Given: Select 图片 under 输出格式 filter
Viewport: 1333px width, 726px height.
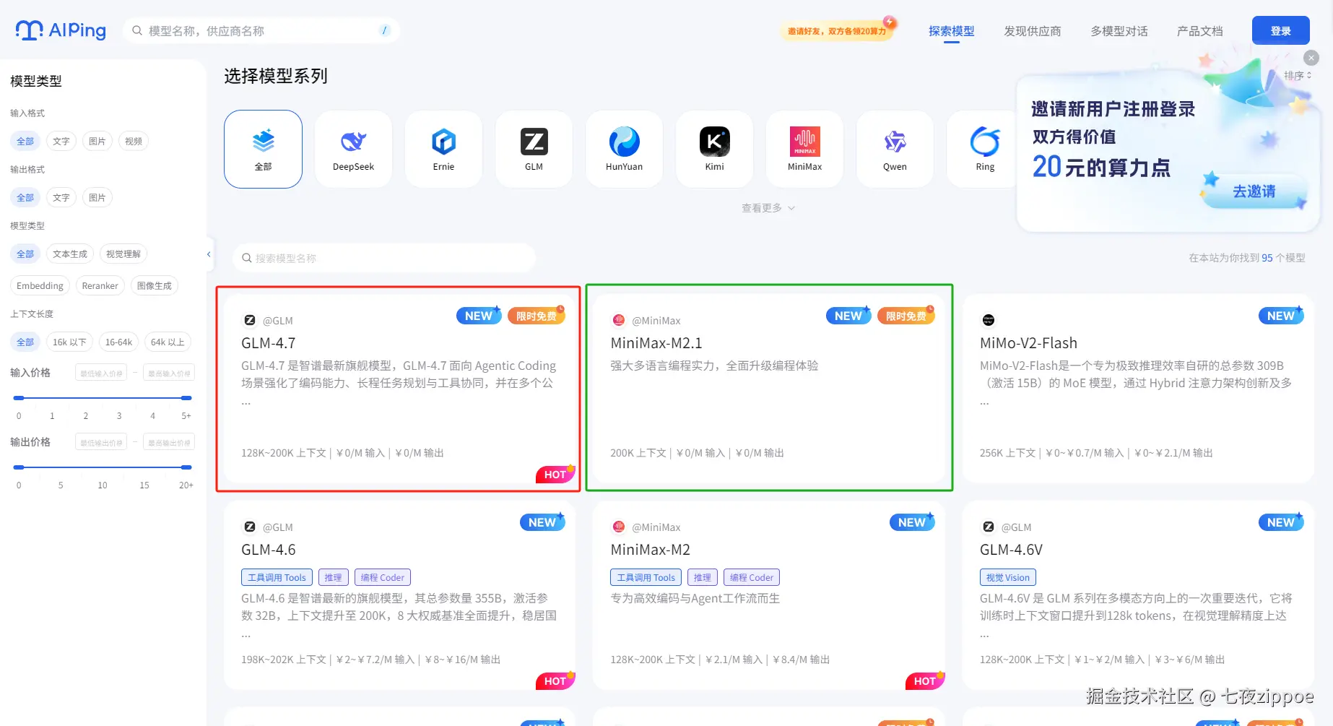Looking at the screenshot, I should click(97, 197).
